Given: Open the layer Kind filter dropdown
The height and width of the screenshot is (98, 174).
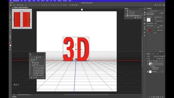Looking at the screenshot, I should coord(150,56).
